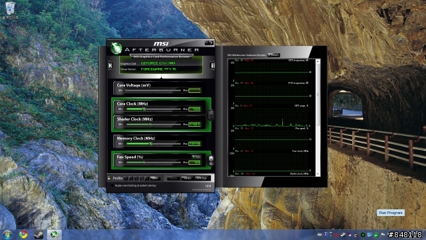Select profile slot 2
This screenshot has height=240, width=426.
point(131,179)
